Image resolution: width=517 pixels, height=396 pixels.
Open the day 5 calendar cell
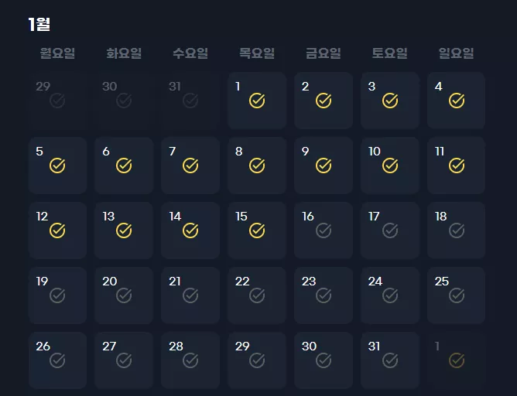tap(58, 166)
